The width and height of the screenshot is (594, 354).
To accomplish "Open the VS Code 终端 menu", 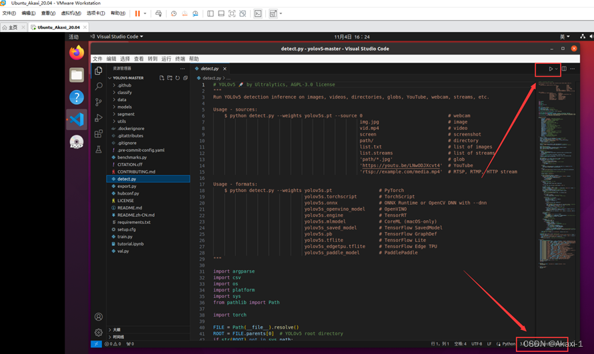I will tap(180, 59).
